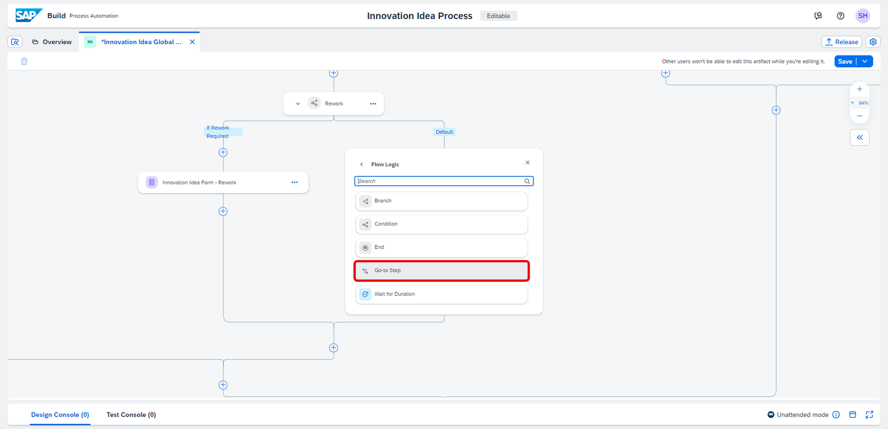Click the Default branch label

pos(444,132)
